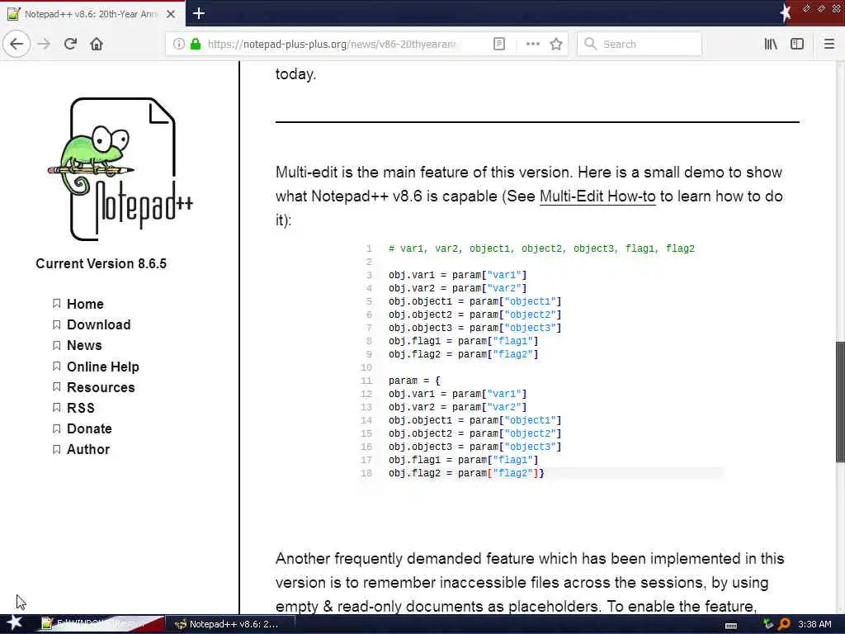The image size is (845, 634).
Task: Open the page actions three-dot menu
Action: (532, 44)
